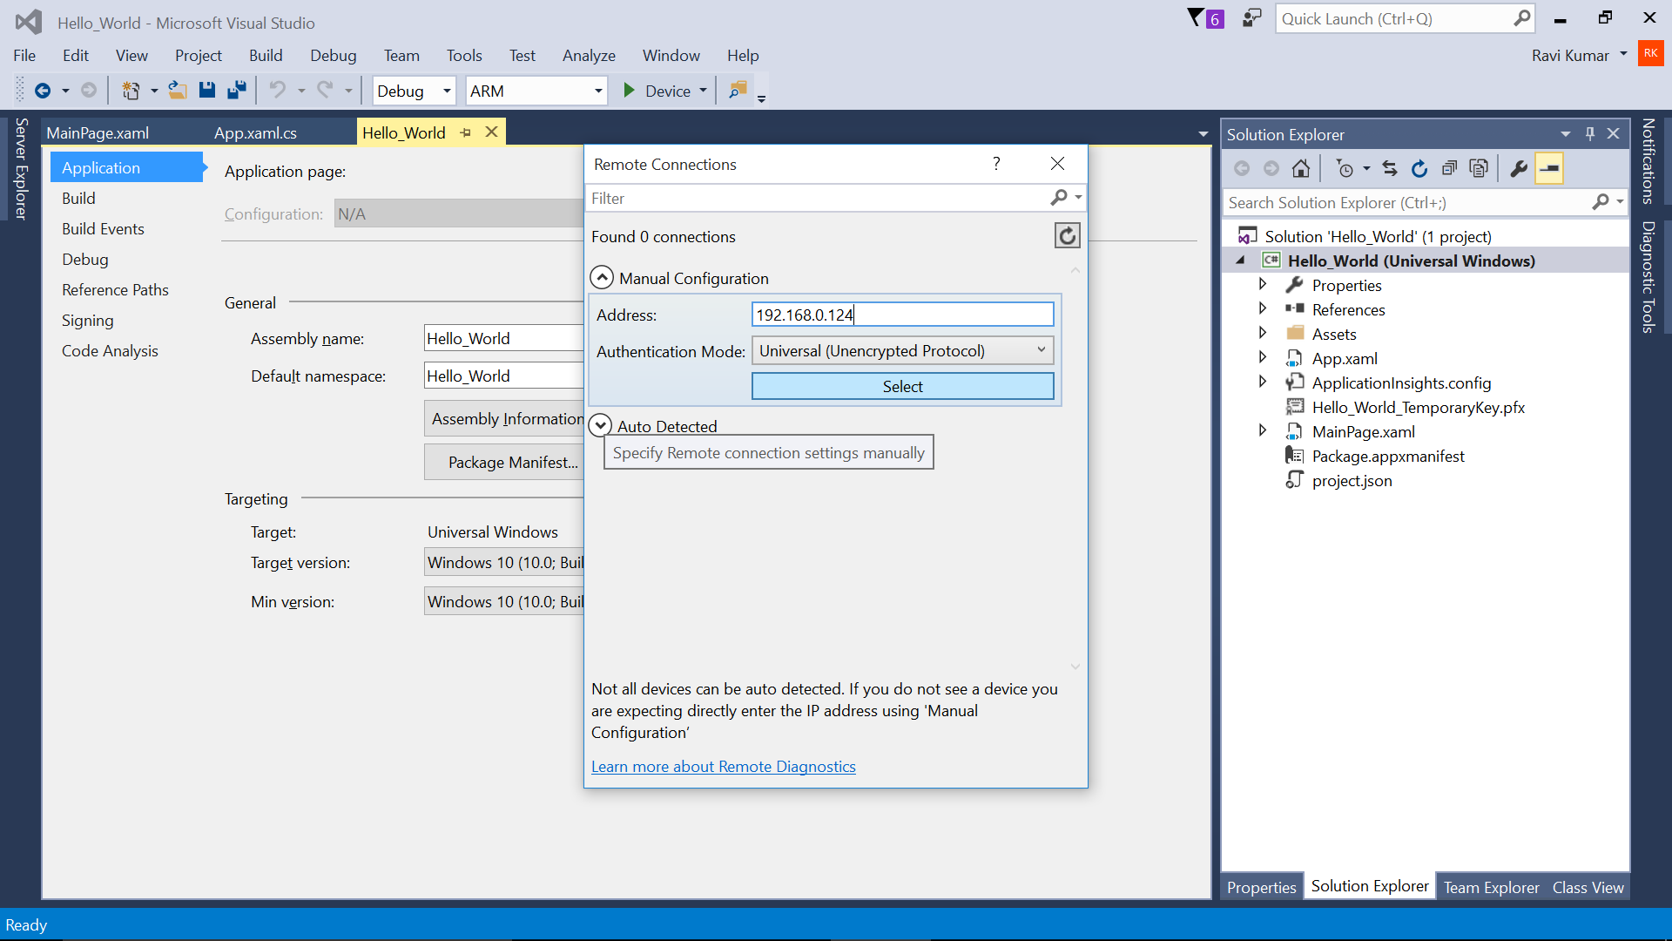Screen dimensions: 1672x941
Task: Switch to the MainPage.xaml tab
Action: (98, 132)
